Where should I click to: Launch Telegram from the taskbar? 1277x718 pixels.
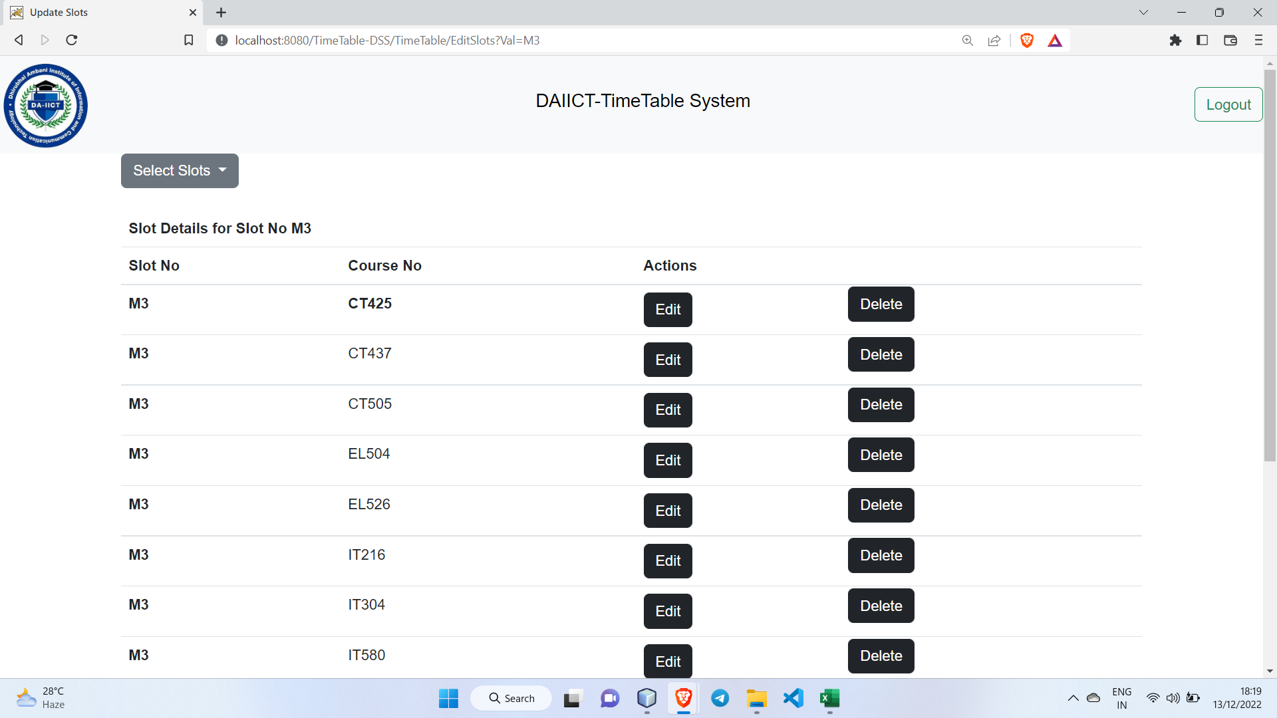click(x=720, y=698)
